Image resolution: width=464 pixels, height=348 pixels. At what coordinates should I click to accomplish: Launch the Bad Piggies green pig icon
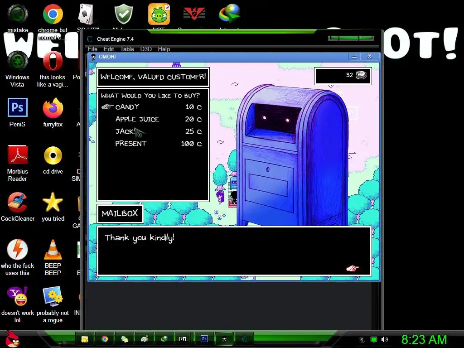pos(159,14)
